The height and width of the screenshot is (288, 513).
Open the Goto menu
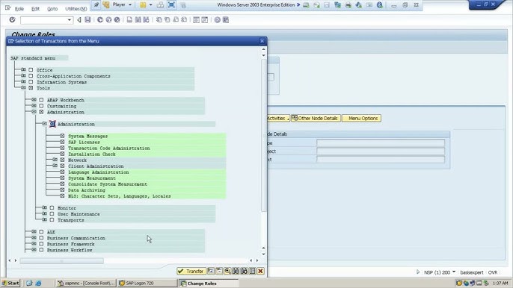point(52,9)
